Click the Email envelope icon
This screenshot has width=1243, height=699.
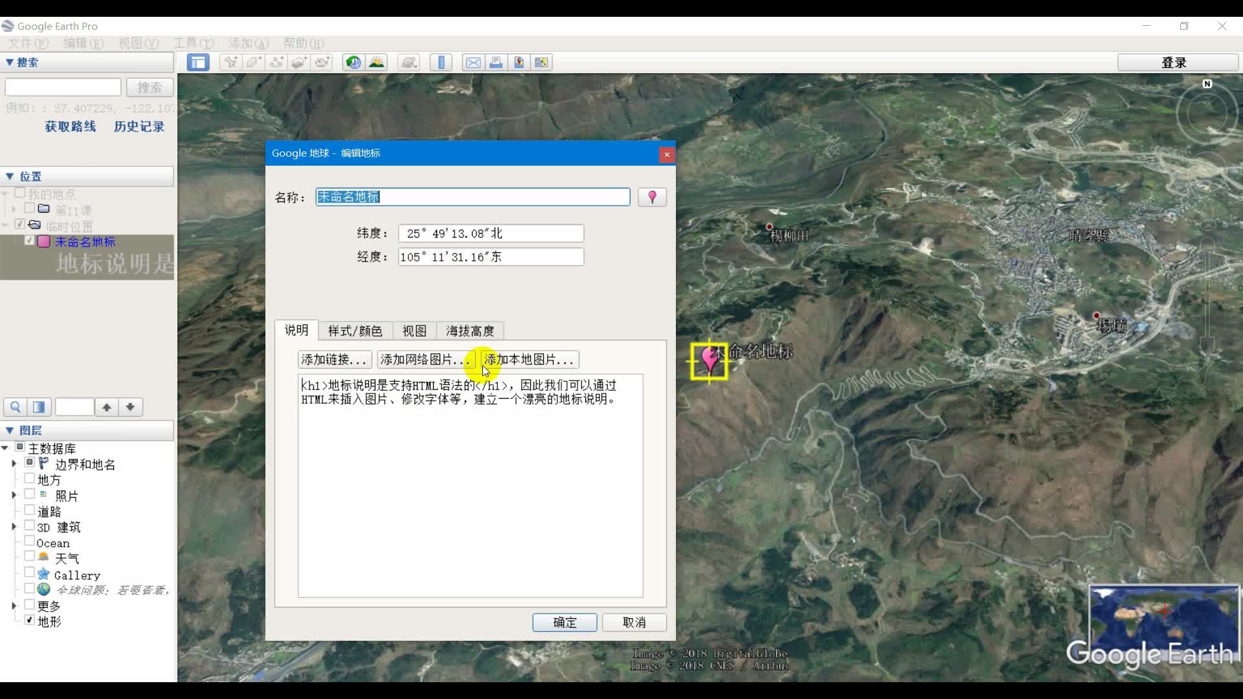[x=473, y=62]
